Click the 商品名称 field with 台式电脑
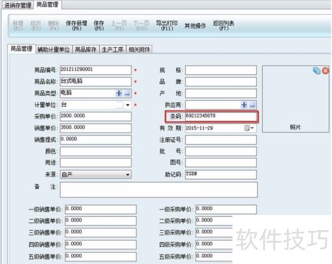The image size is (332, 264). pyautogui.click(x=96, y=82)
